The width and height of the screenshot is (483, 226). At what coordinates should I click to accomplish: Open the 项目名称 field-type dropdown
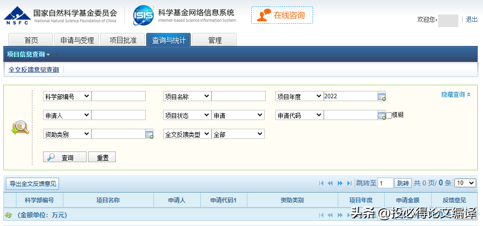(x=187, y=96)
